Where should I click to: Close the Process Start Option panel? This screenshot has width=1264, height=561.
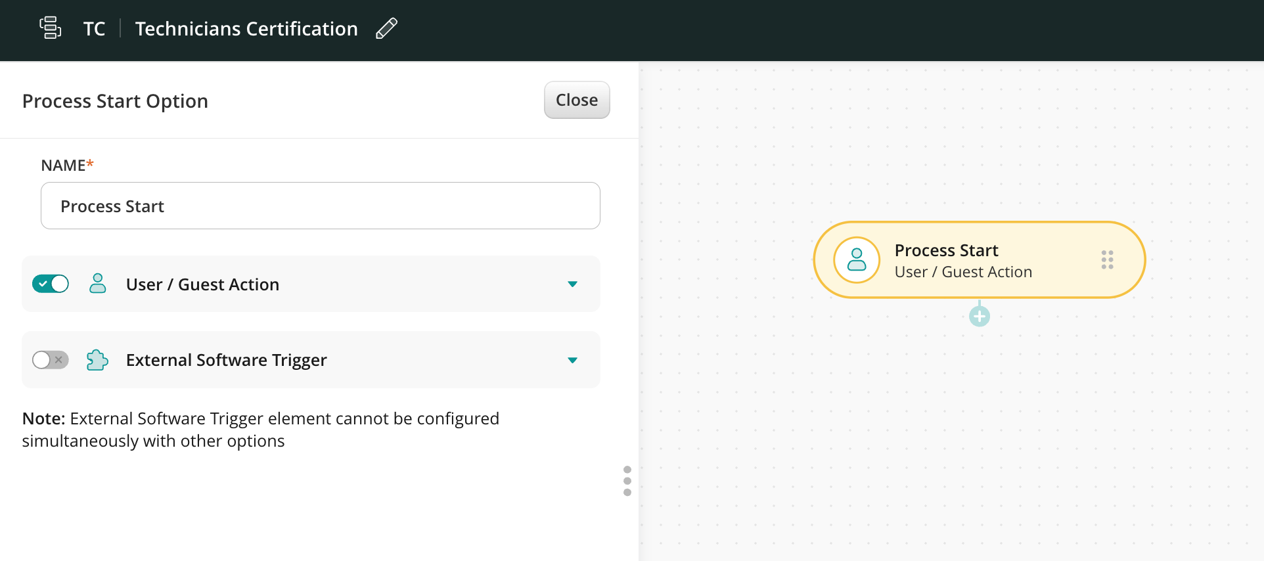click(576, 100)
